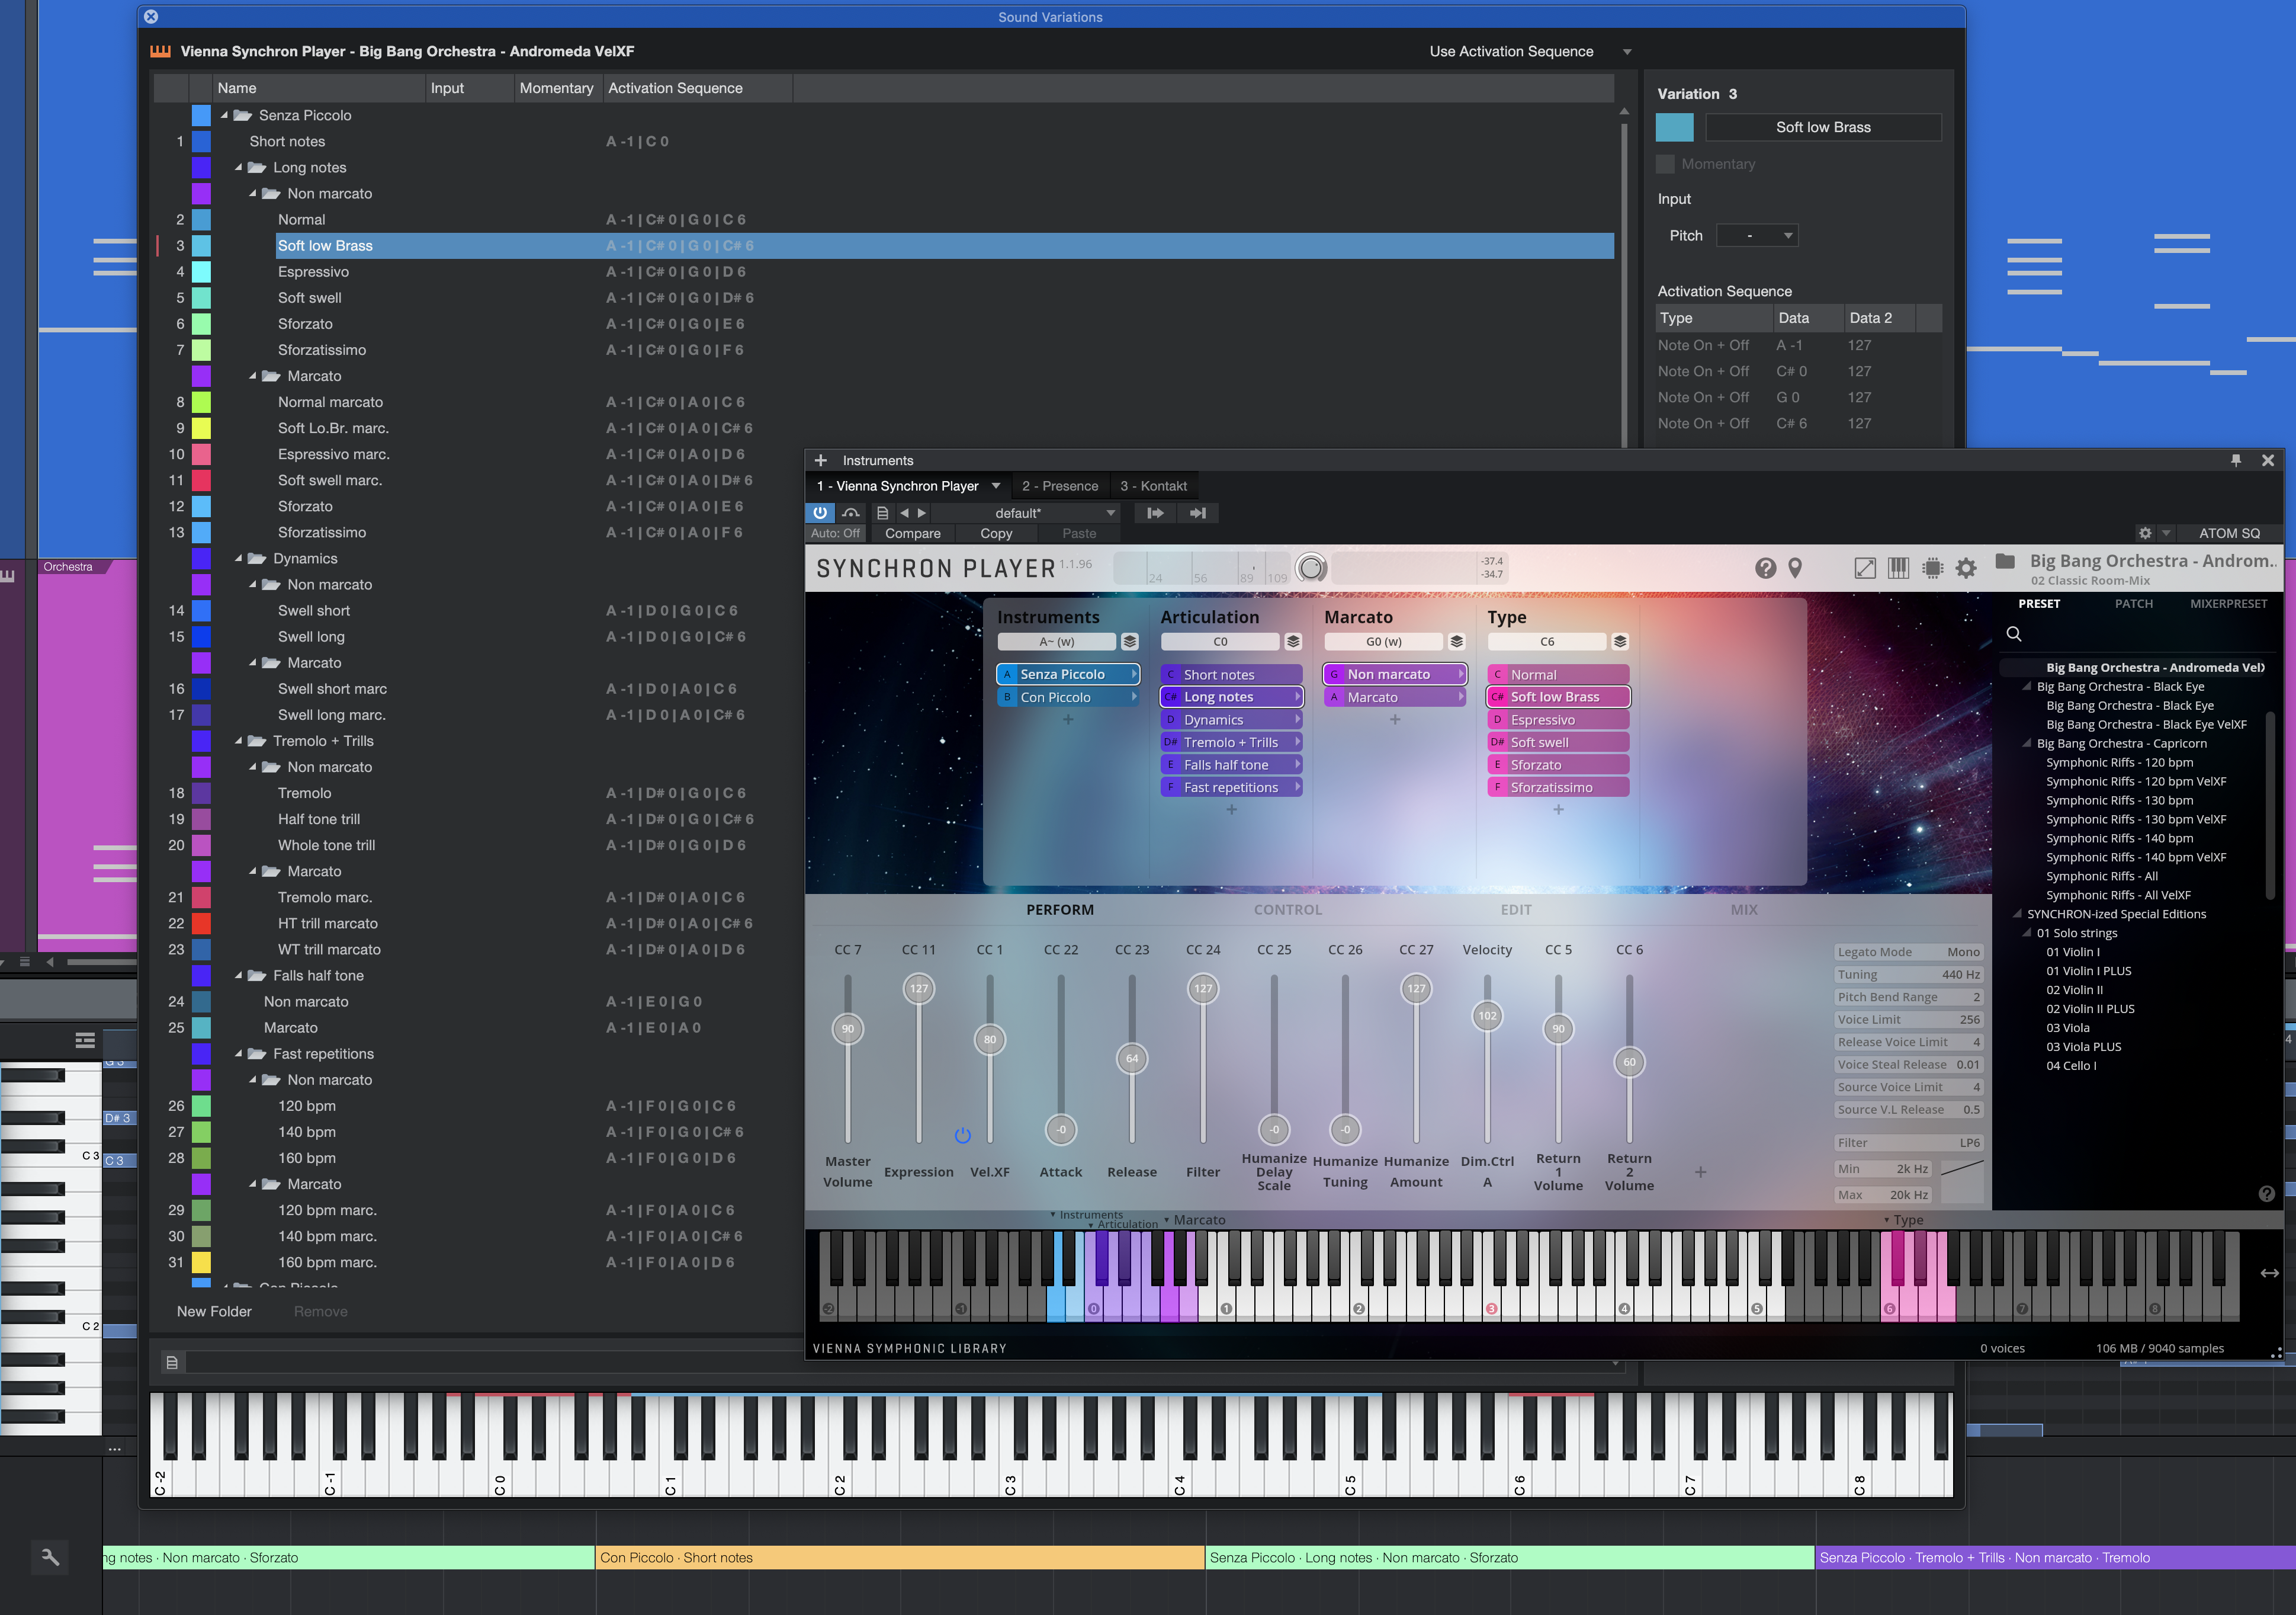Open the MIX tab
This screenshot has height=1615, width=2296.
1743,909
